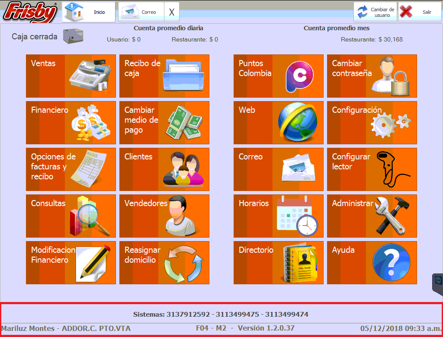Open the Puntos Colombia tile
This screenshot has height=337, width=443.
[x=279, y=76]
